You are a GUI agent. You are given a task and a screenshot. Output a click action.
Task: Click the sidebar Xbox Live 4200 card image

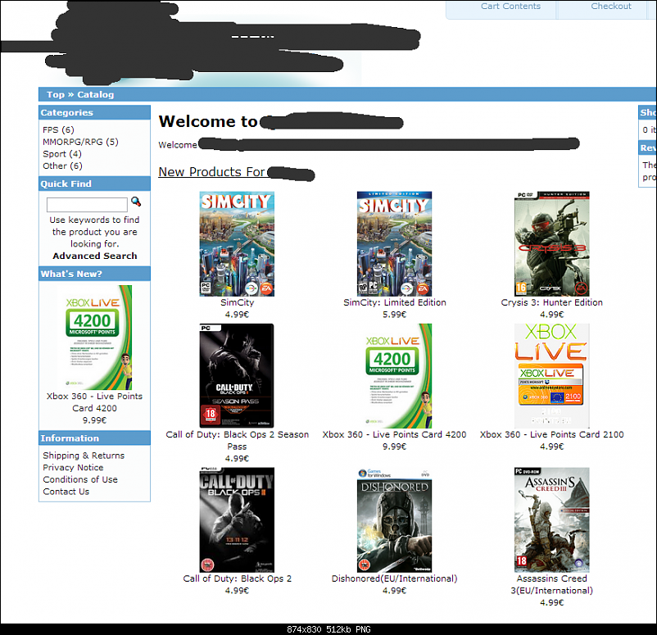click(95, 338)
